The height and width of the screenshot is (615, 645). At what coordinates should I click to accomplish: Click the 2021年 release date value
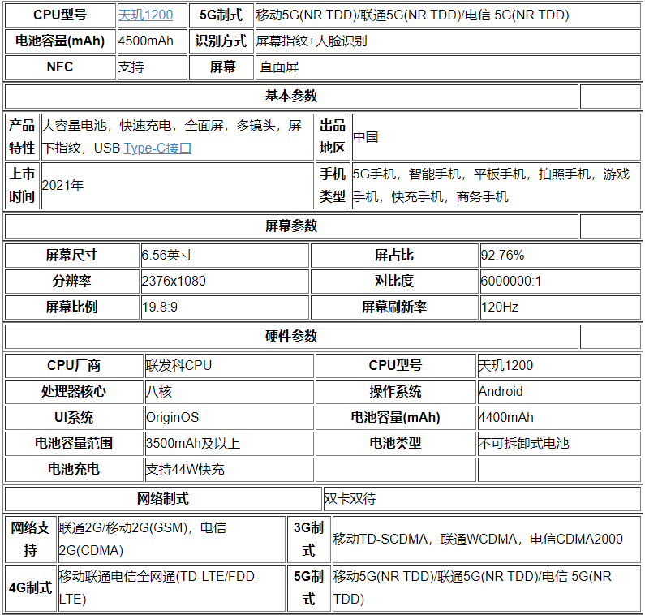click(62, 185)
